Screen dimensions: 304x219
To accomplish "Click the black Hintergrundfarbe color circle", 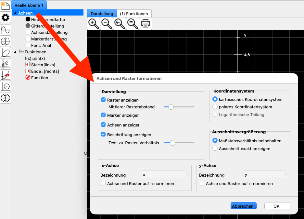I will pos(28,19).
